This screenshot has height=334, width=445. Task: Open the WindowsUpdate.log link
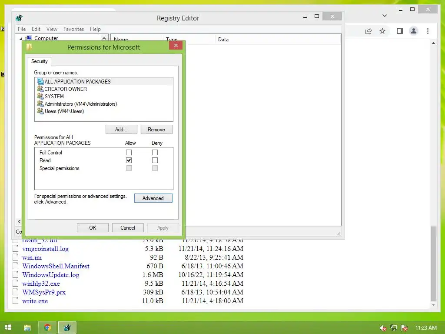tap(50, 275)
